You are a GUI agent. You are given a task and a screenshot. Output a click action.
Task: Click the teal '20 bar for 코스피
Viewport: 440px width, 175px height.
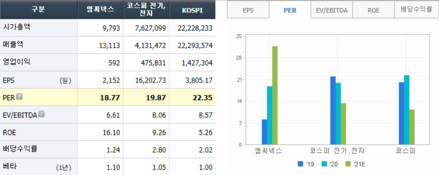tap(407, 110)
